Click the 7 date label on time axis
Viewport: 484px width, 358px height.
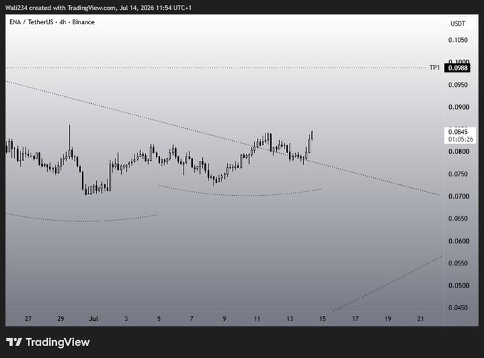[x=191, y=319]
